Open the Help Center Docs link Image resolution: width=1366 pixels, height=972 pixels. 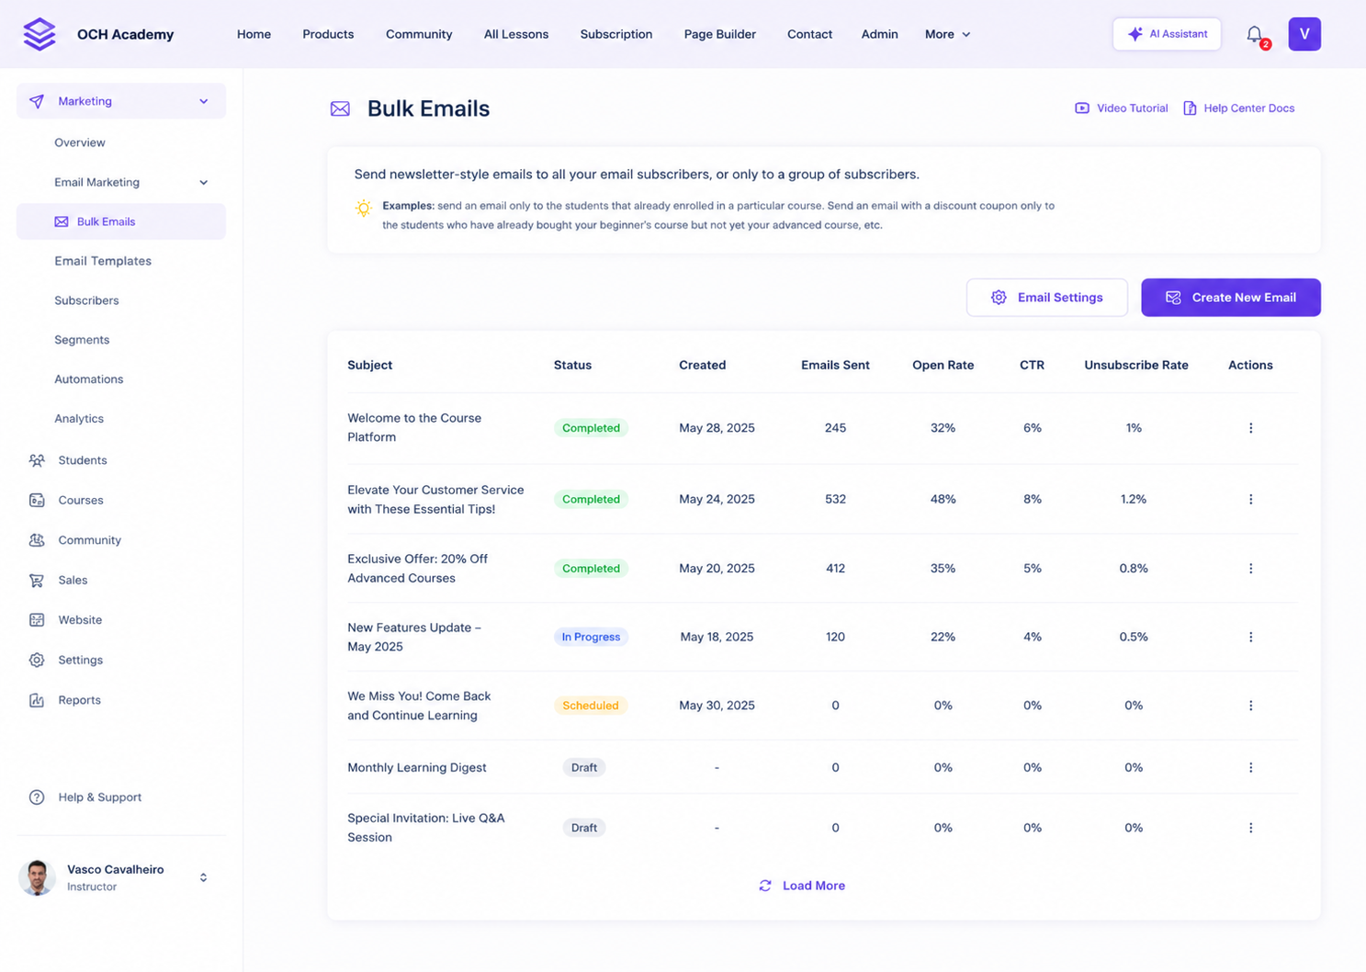pos(1239,108)
